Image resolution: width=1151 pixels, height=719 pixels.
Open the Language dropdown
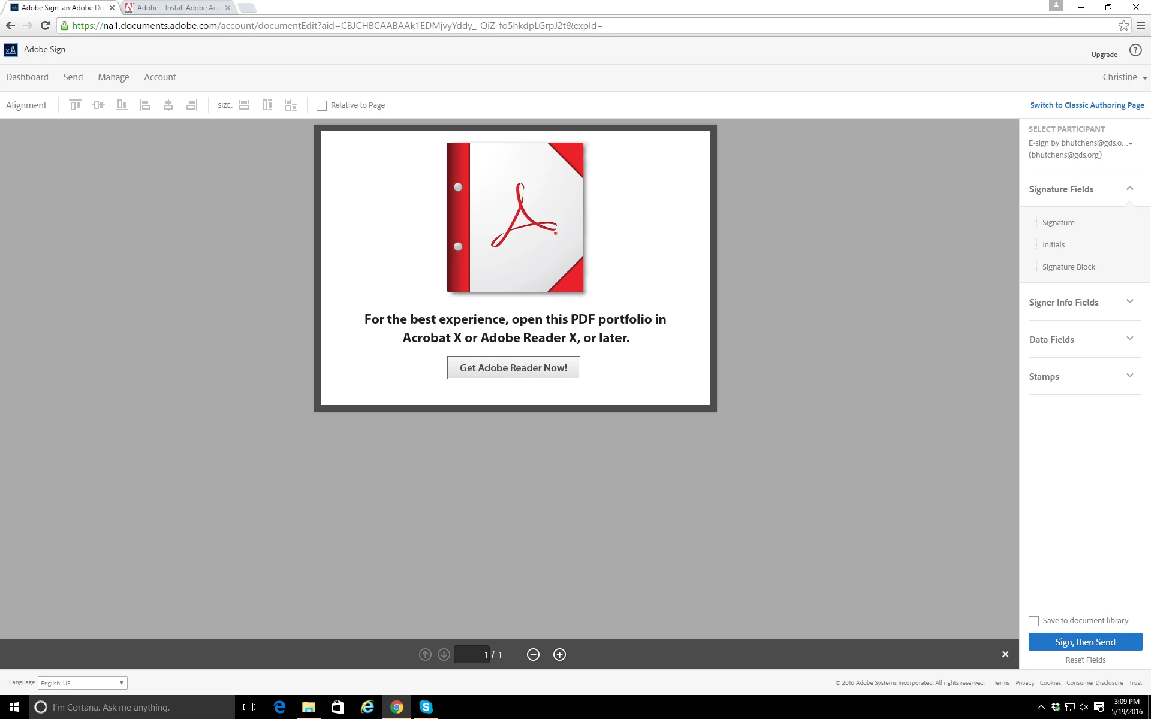tap(83, 683)
